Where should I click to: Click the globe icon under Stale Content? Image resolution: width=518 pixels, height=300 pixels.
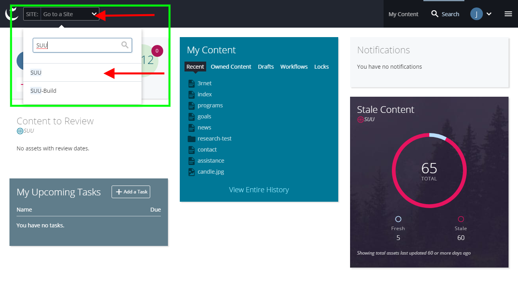pos(360,120)
